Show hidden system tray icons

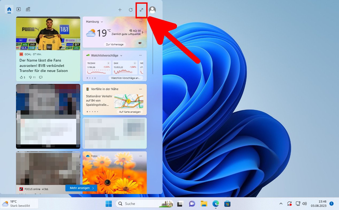coord(281,204)
